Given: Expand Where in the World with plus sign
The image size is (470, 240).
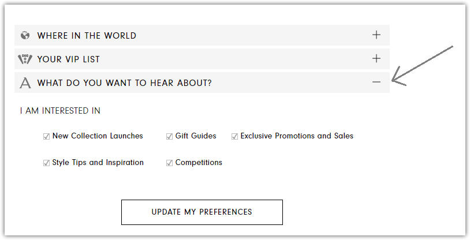Looking at the screenshot, I should pos(376,35).
